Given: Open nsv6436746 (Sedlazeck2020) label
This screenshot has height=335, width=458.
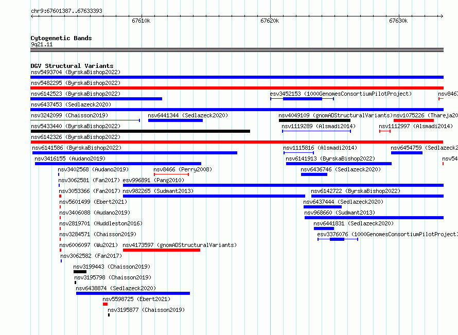Looking at the screenshot, I should (x=341, y=169).
